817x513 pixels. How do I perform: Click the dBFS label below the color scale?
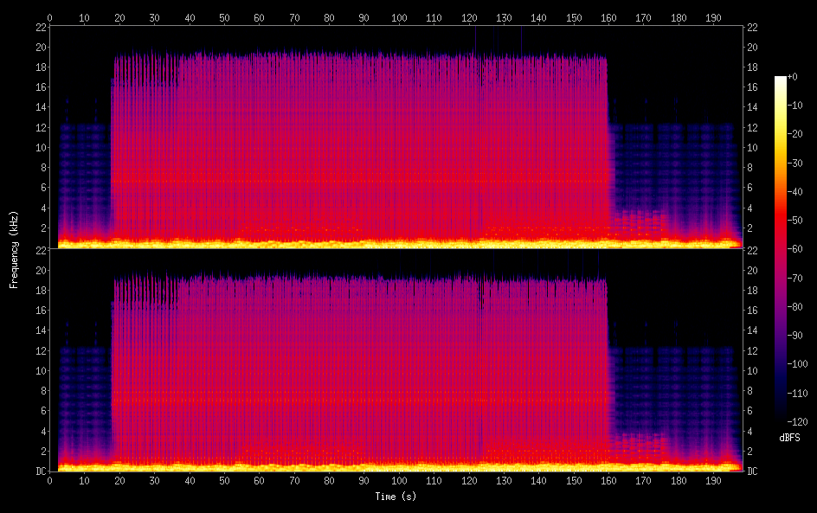[789, 438]
